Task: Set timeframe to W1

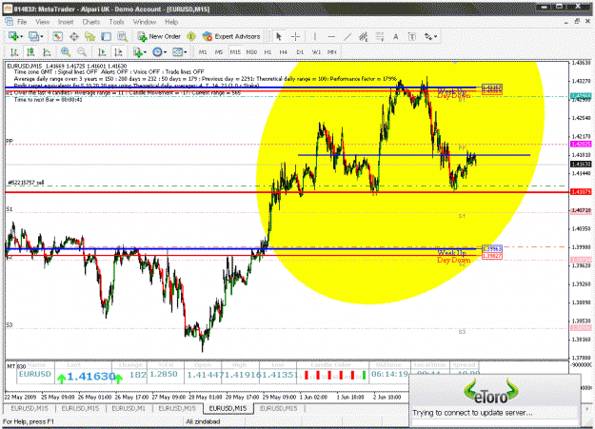Action: tap(316, 52)
